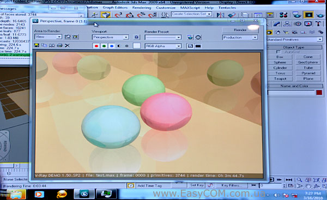Open the MAXScript menu
327x200 pixels.
pos(190,8)
